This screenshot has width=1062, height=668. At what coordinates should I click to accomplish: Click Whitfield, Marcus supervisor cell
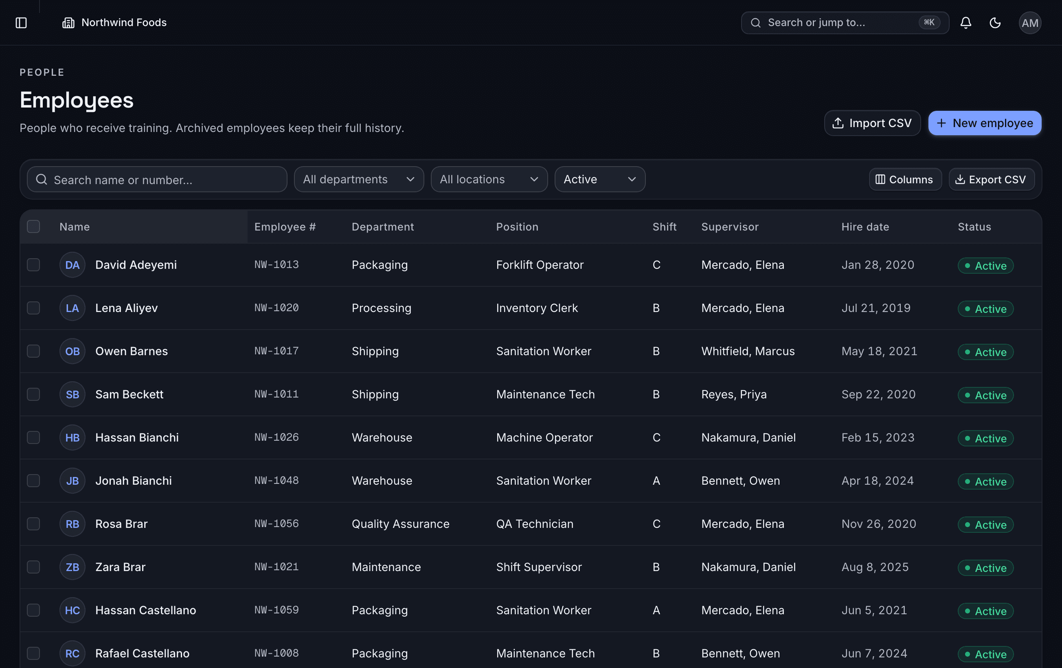click(748, 351)
